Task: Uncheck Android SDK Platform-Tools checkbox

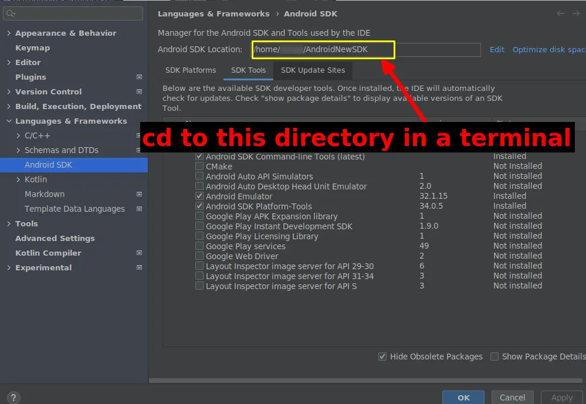Action: tap(199, 206)
